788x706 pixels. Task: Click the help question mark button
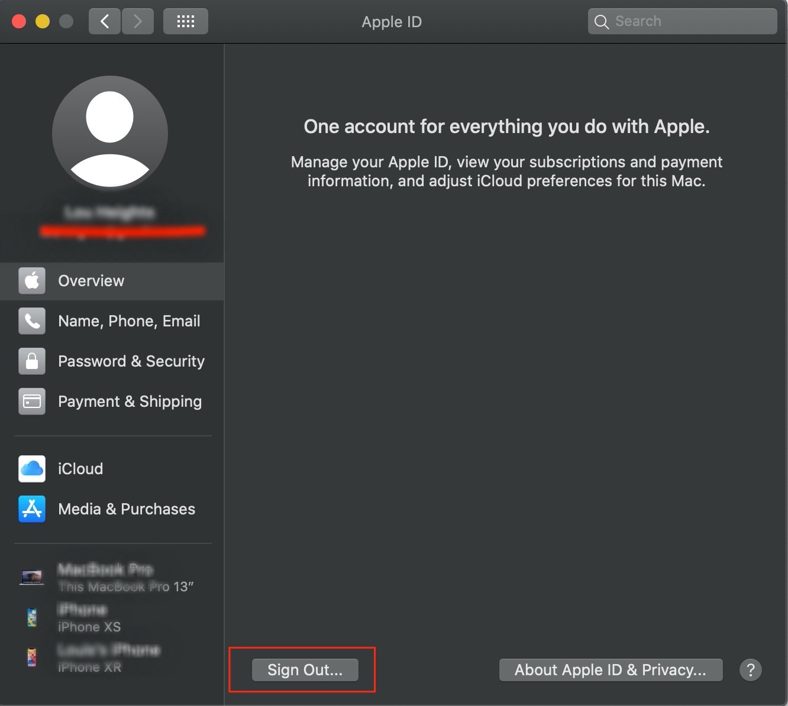click(751, 670)
